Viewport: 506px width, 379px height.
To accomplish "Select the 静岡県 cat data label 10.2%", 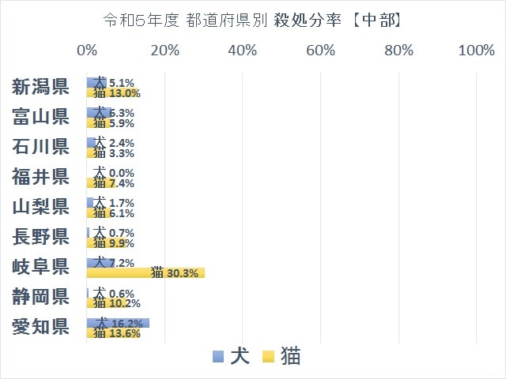I will [125, 303].
